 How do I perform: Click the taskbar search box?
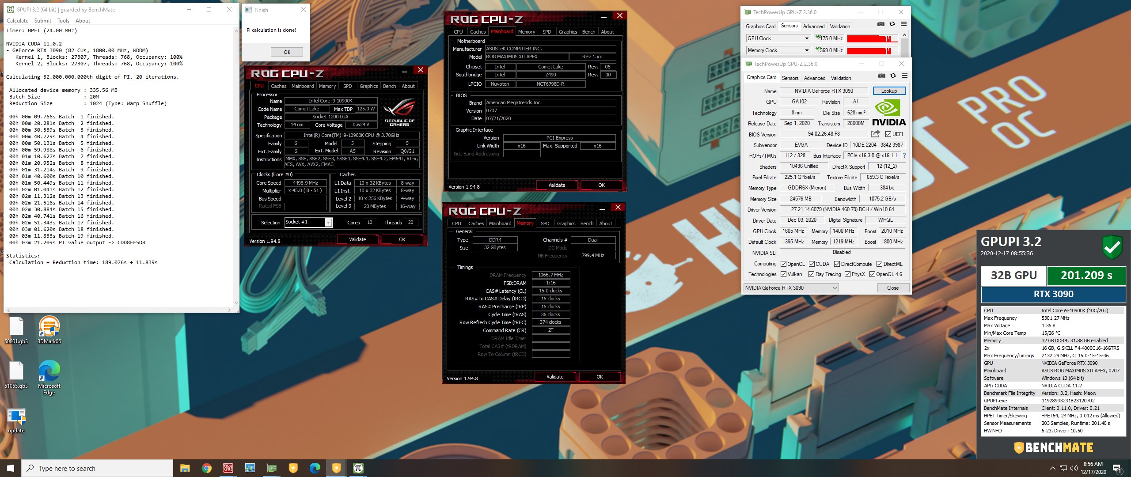[97, 468]
